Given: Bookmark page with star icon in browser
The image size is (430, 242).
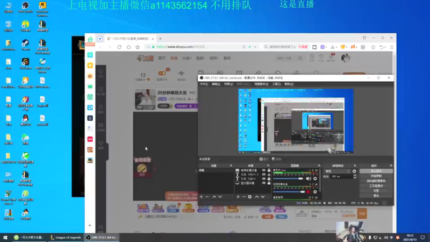Looking at the screenshot, I should click(138, 47).
